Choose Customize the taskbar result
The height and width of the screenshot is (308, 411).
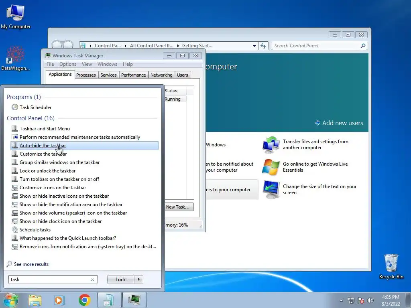point(85,154)
